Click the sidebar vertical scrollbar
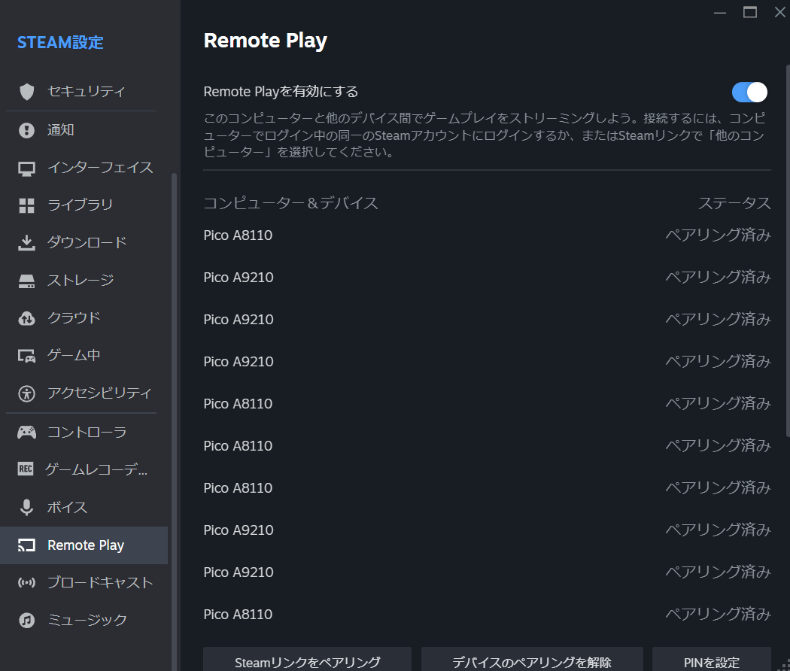This screenshot has height=671, width=790. (175, 376)
